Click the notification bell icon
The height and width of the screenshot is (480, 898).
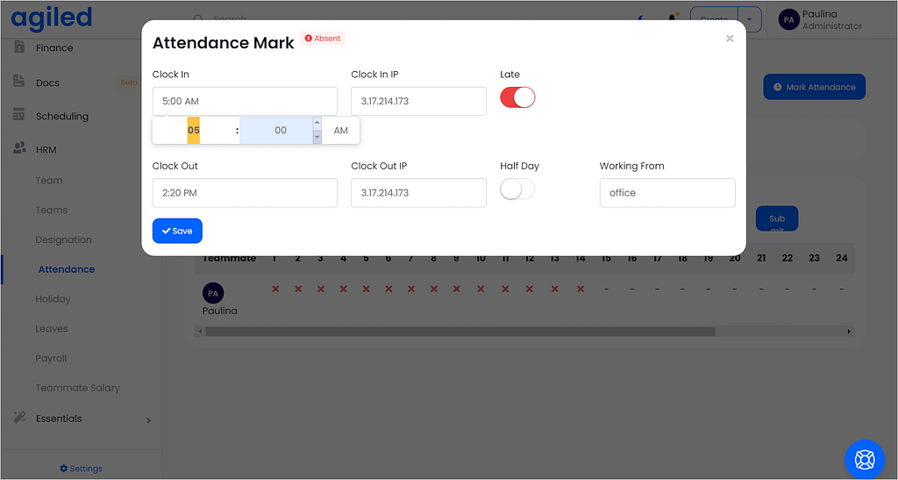pos(673,19)
